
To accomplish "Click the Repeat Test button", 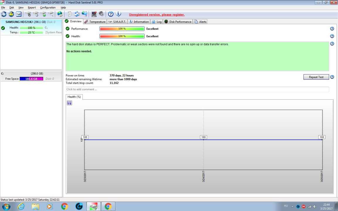I will click(x=316, y=77).
